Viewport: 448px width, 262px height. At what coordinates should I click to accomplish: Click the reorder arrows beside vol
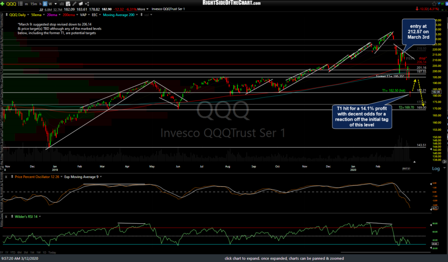click(x=141, y=14)
